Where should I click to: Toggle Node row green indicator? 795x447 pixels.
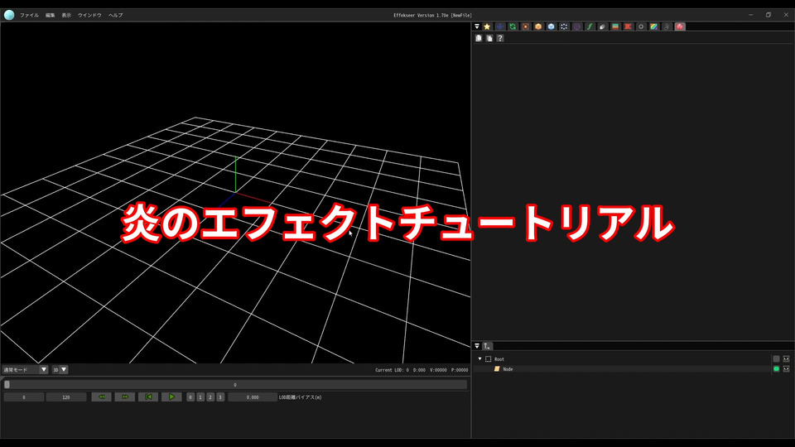776,369
